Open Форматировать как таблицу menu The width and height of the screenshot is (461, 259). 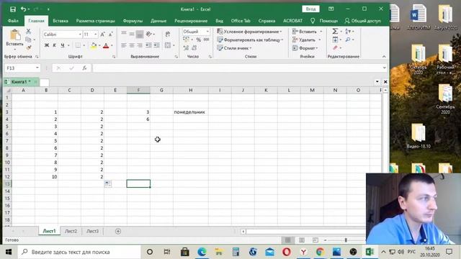tap(250, 40)
